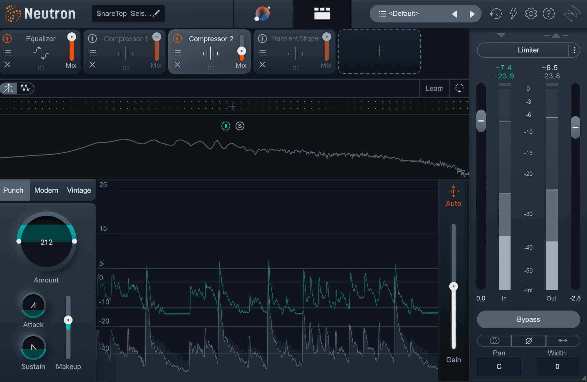587x382 pixels.
Task: Select the Vintage compressor mode tab
Action: [x=79, y=190]
